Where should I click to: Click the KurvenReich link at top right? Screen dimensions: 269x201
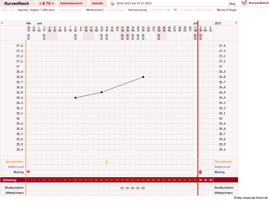259,3
